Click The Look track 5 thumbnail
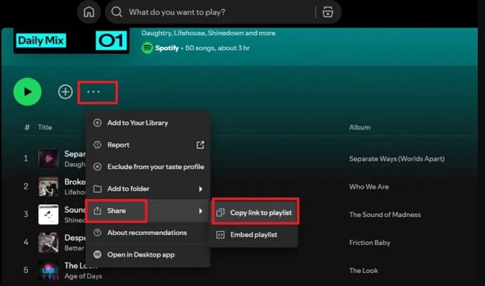Screen dimensions: 485x286 [48, 270]
